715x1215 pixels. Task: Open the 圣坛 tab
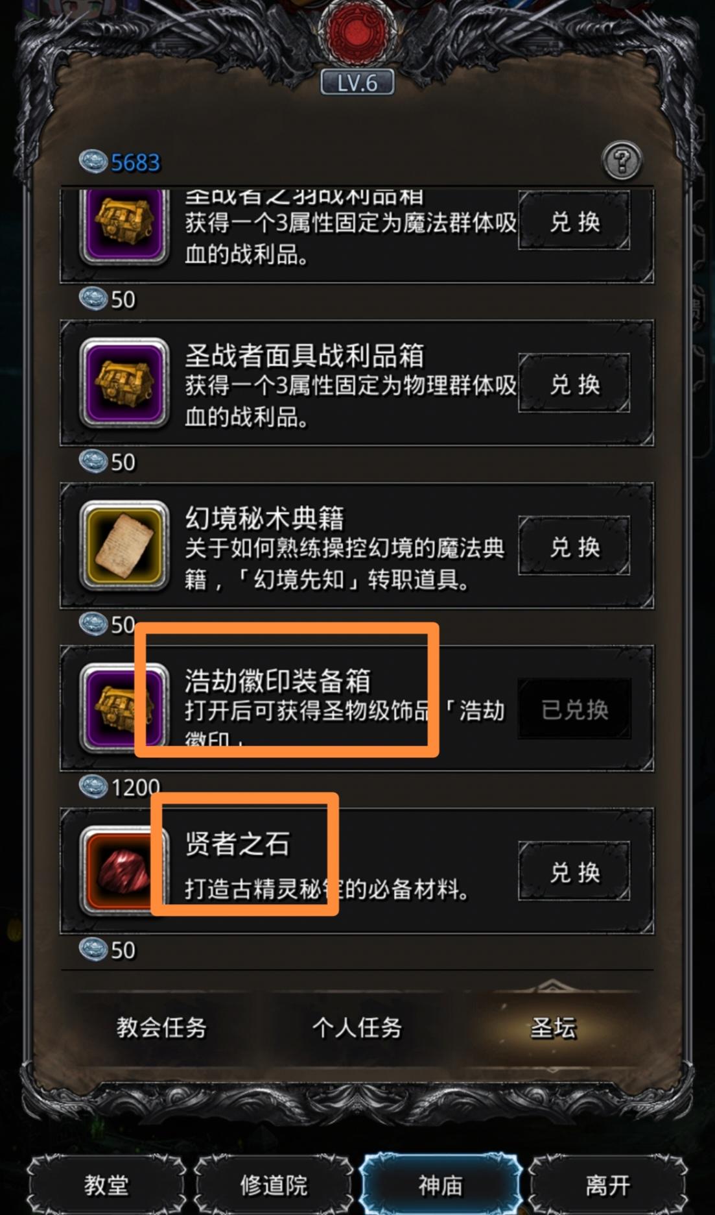[x=553, y=1027]
